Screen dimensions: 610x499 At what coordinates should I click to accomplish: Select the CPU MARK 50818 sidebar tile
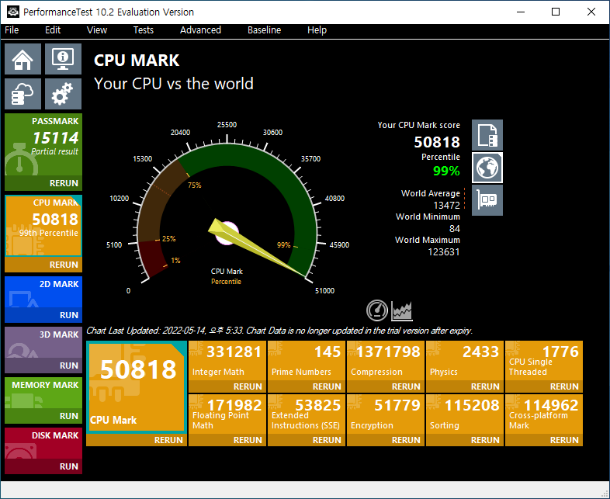[43, 226]
